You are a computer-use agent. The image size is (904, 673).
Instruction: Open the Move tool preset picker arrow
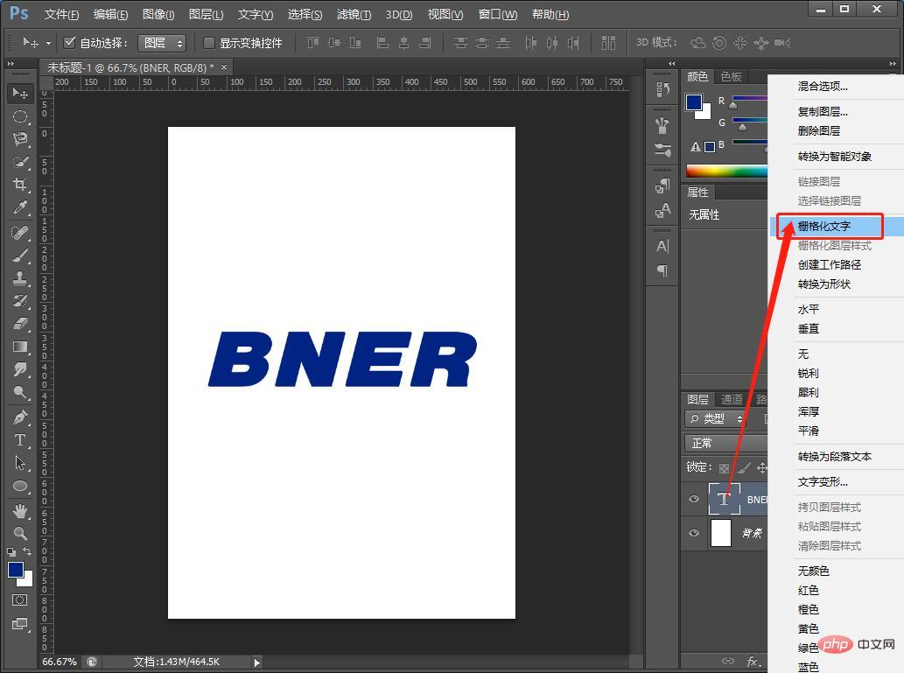pyautogui.click(x=48, y=43)
